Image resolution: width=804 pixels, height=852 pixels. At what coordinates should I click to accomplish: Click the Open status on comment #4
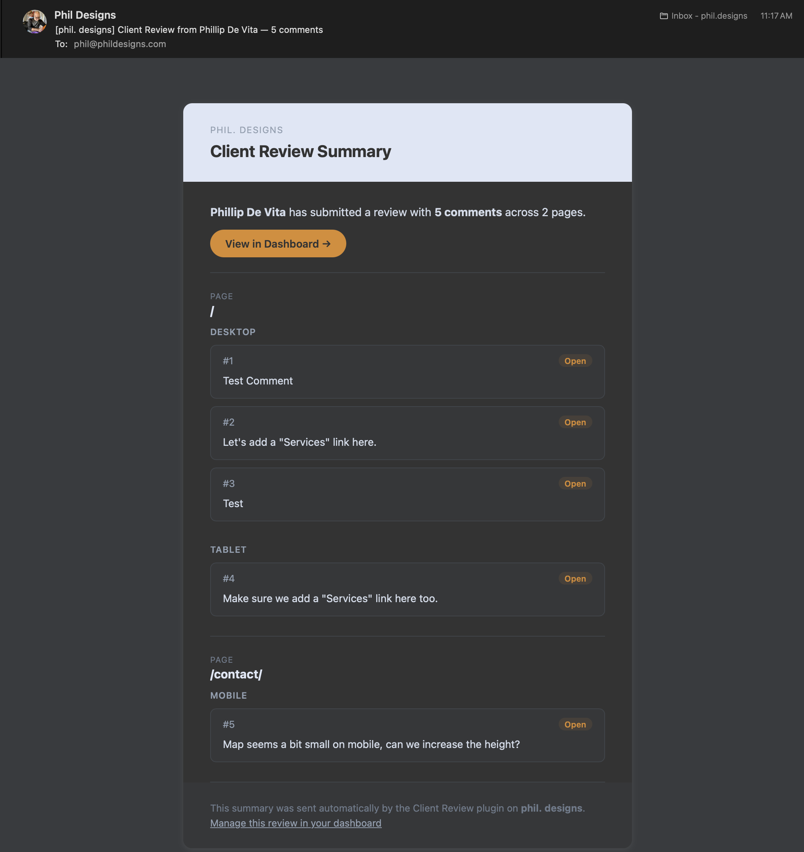pos(575,579)
